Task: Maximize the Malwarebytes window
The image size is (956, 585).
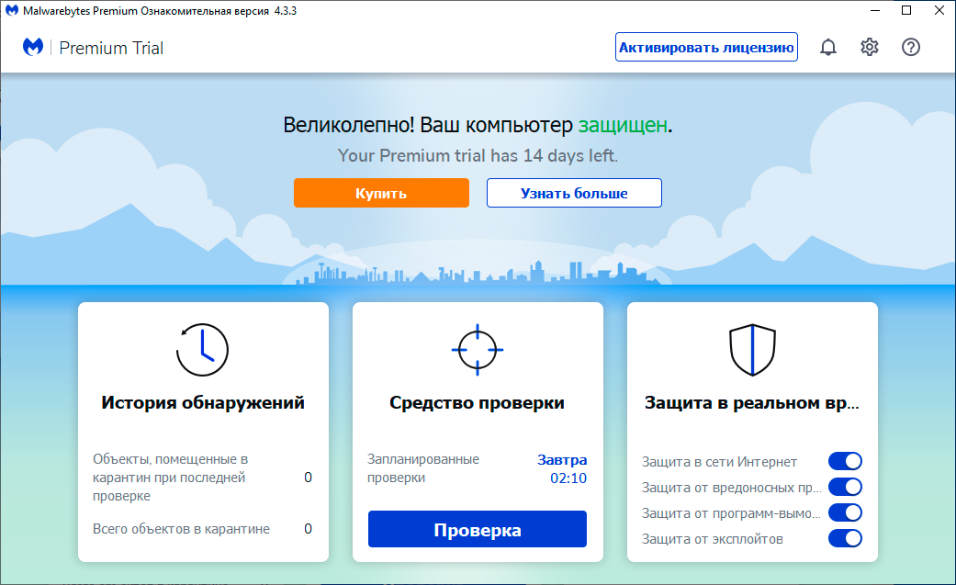Action: point(906,10)
